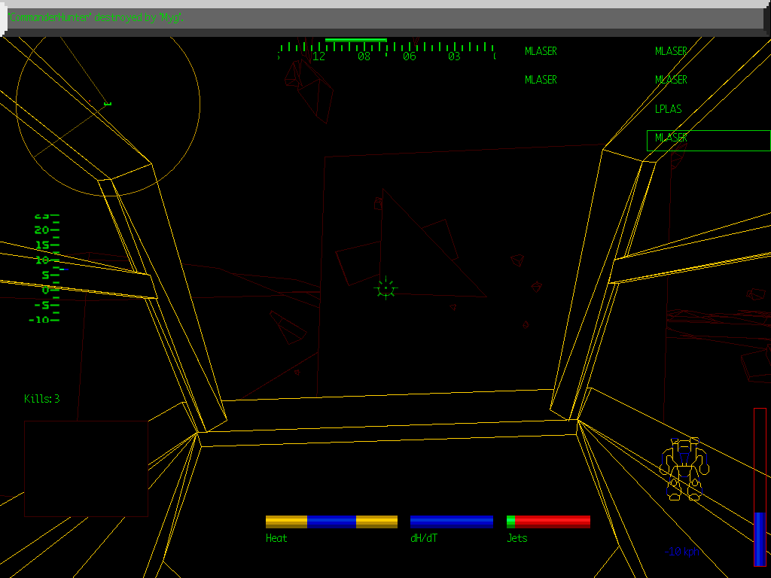Click the mech armor damage diagram
The width and height of the screenshot is (771, 578).
pos(684,469)
